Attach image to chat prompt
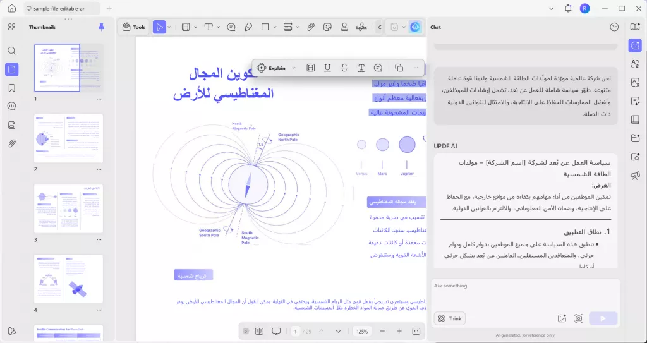Viewport: 647px width, 343px height. (562, 318)
